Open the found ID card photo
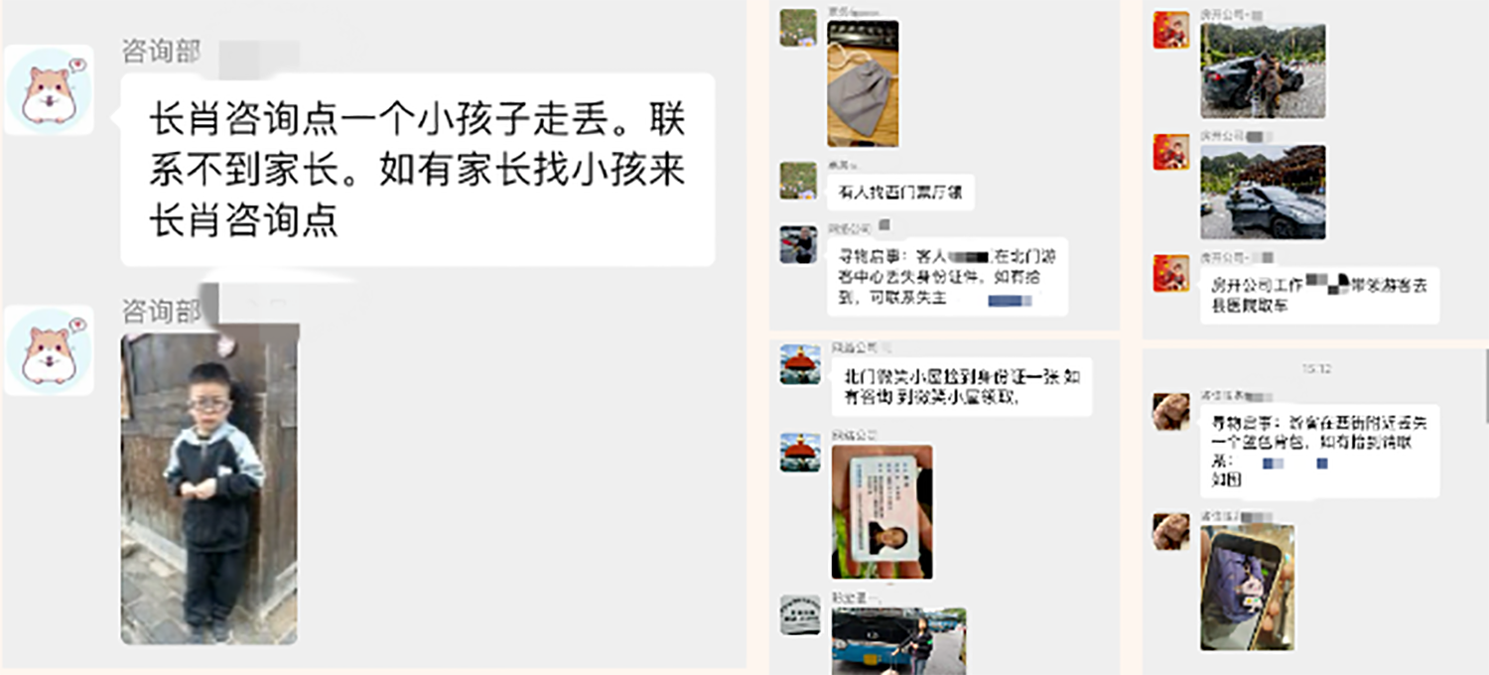Image resolution: width=1489 pixels, height=675 pixels. [882, 512]
